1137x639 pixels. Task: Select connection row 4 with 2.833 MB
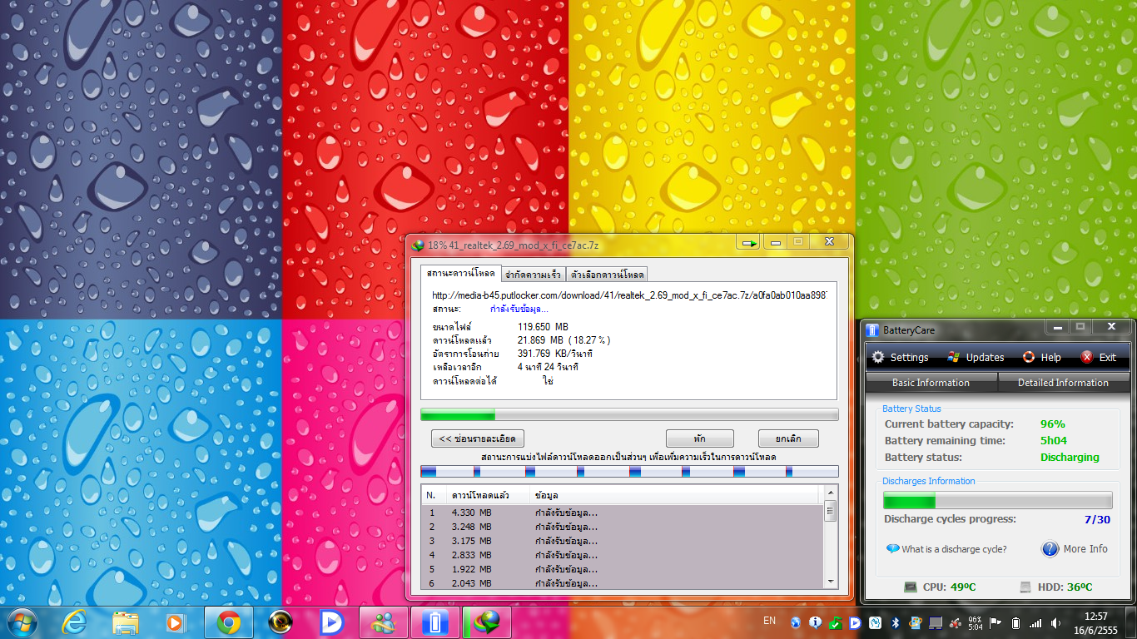623,555
